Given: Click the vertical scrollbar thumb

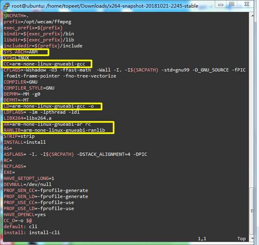Looking at the screenshot, I should pos(252,211).
